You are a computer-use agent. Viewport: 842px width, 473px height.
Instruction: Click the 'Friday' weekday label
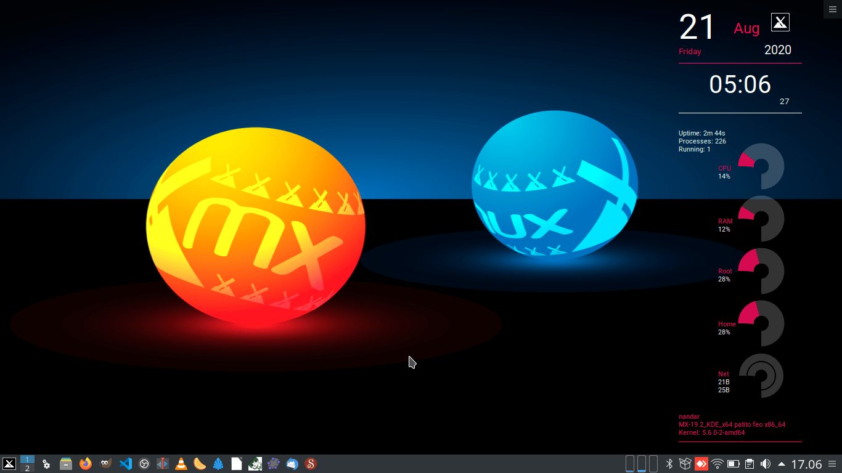[690, 52]
